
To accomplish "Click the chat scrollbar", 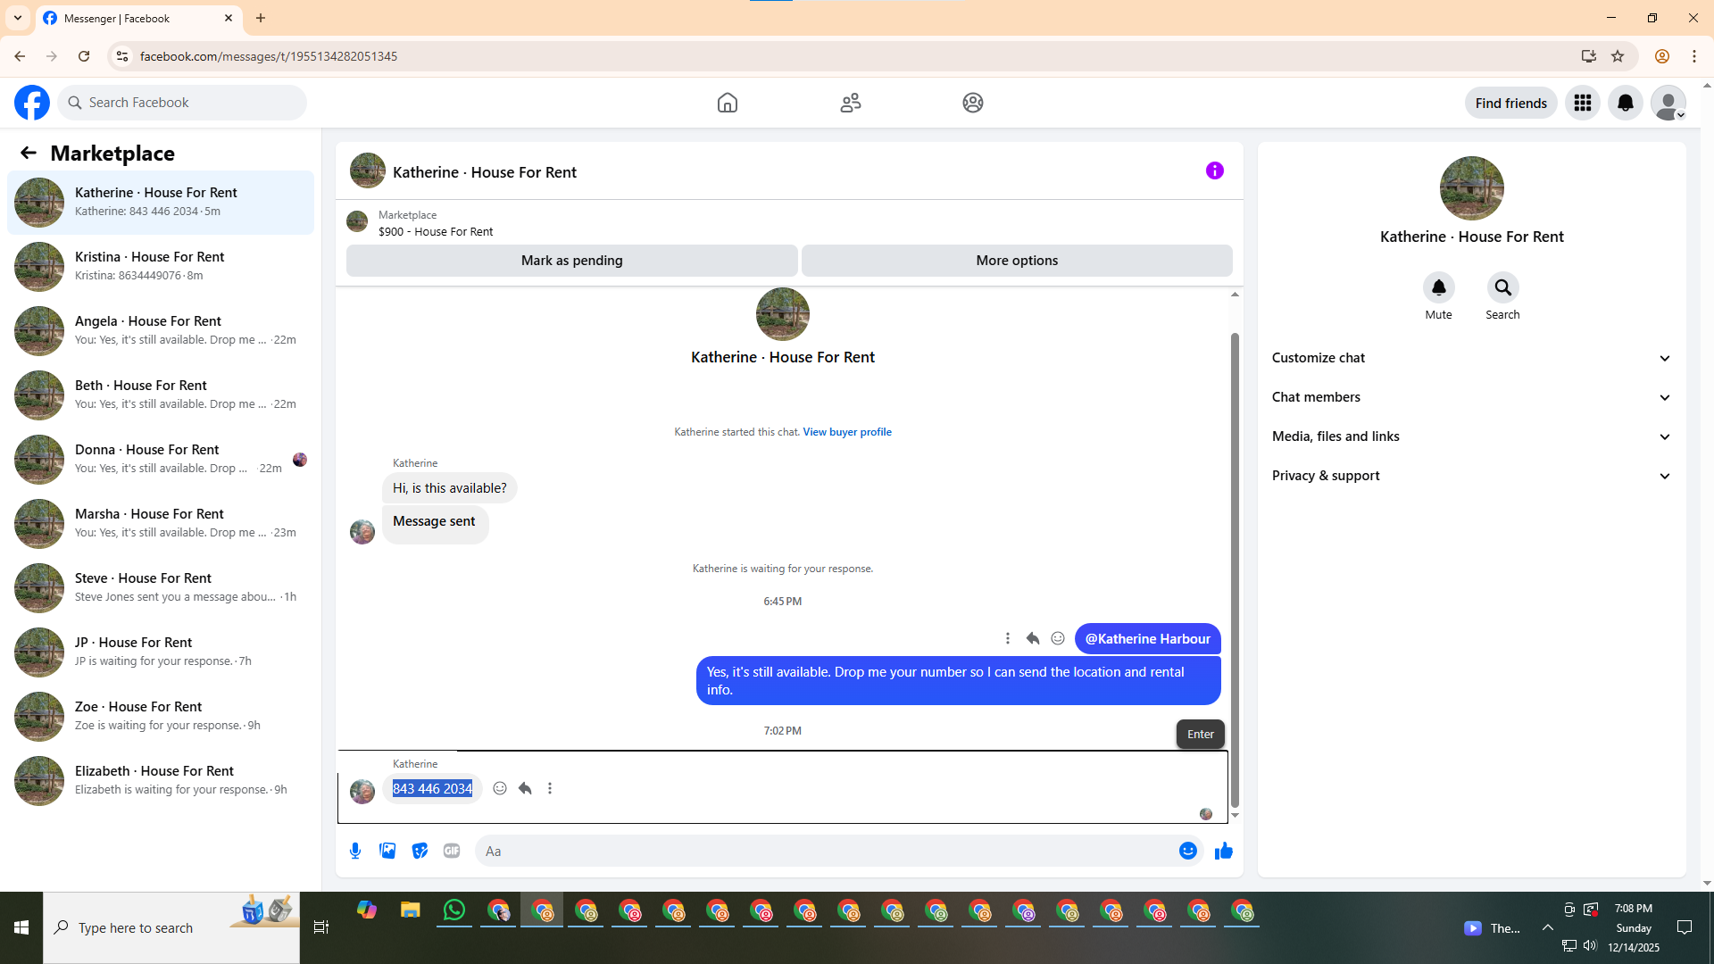I will [1235, 571].
